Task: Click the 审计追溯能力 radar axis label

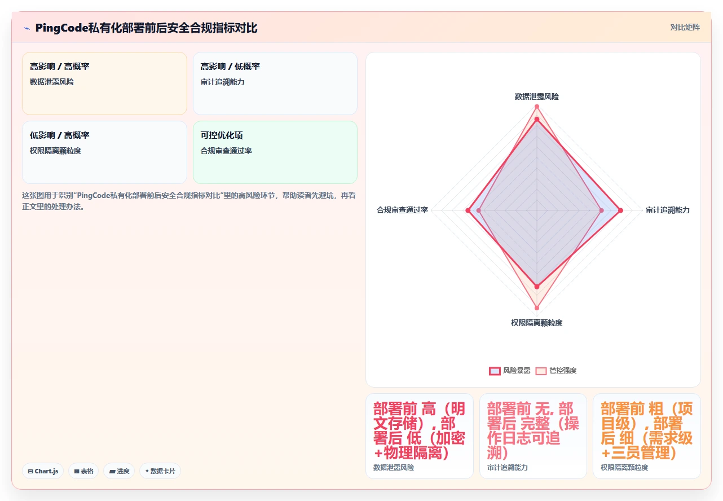Action: click(x=668, y=210)
